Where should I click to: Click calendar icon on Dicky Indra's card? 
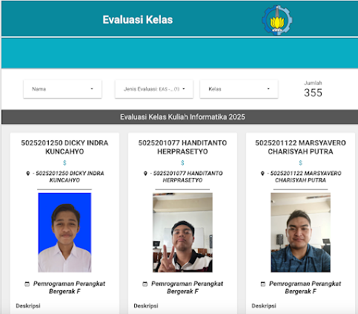[27, 284]
